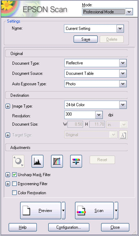Enable the Color Restoration checkbox

tap(15, 192)
